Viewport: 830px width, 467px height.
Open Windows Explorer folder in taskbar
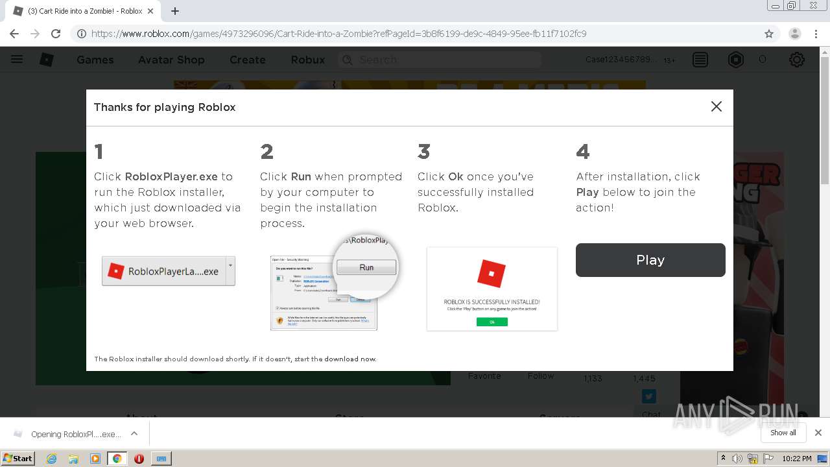pyautogui.click(x=73, y=459)
